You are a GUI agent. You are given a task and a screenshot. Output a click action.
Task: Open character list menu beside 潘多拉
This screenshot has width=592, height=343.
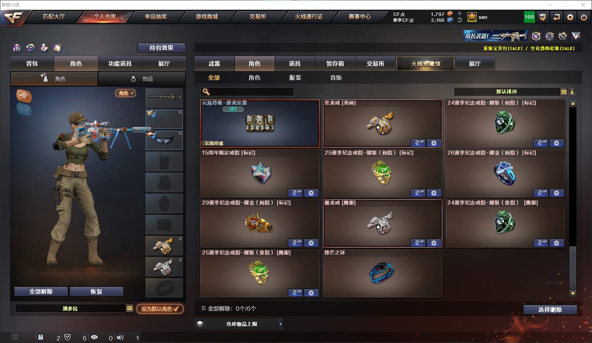(129, 308)
